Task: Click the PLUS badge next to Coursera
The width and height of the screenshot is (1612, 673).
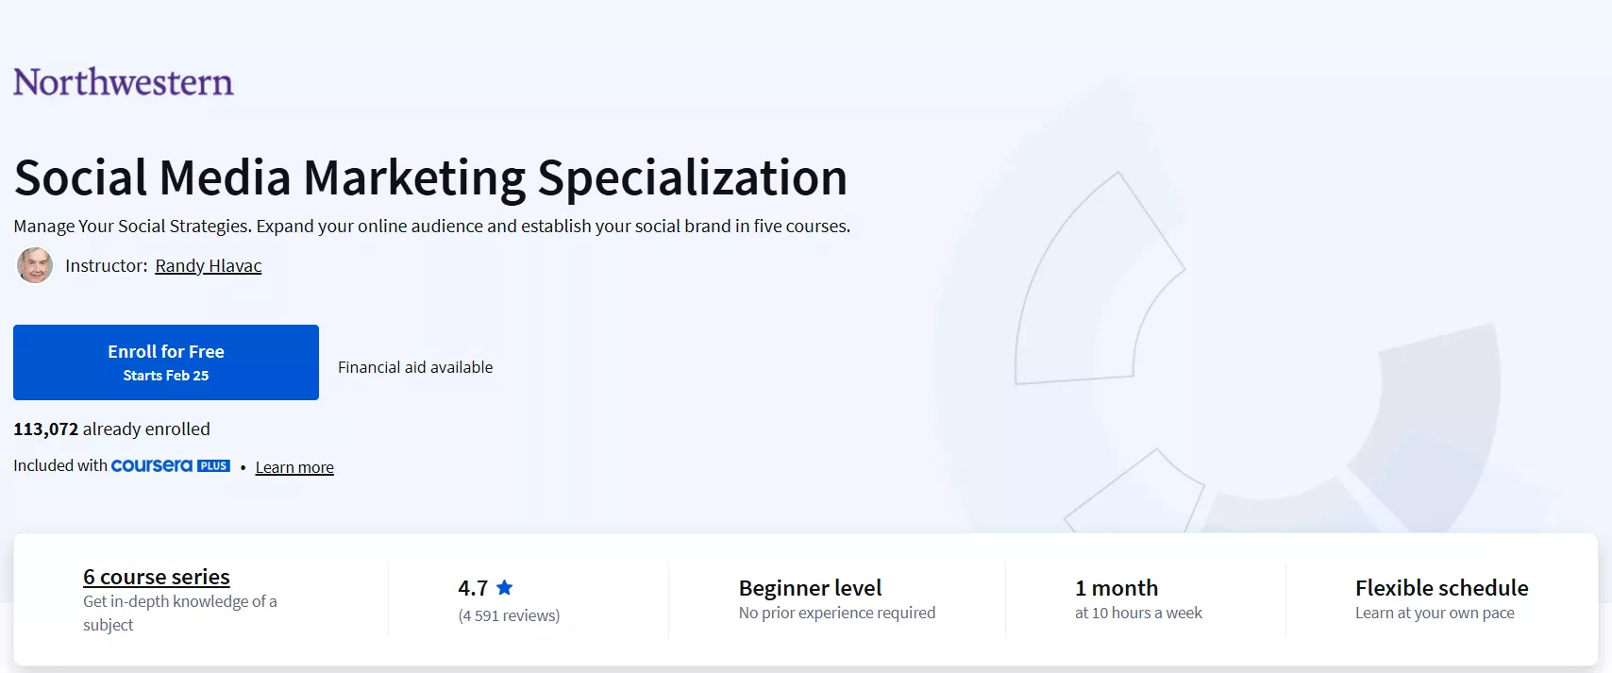Action: tap(213, 466)
